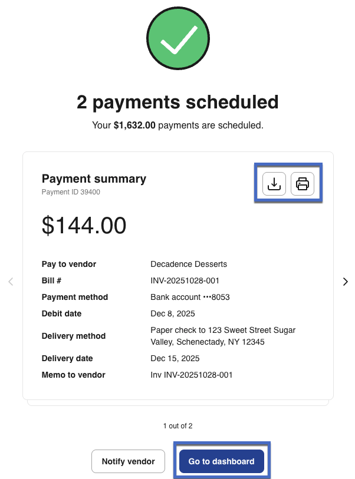The width and height of the screenshot is (355, 479).
Task: Go to previous payment with left arrow
Action: (x=11, y=282)
